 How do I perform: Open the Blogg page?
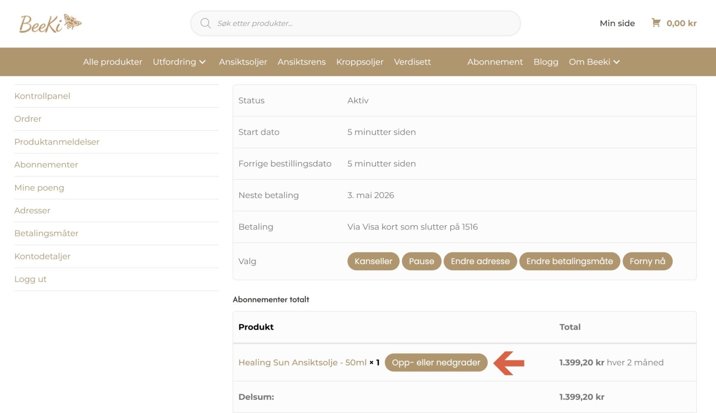545,62
